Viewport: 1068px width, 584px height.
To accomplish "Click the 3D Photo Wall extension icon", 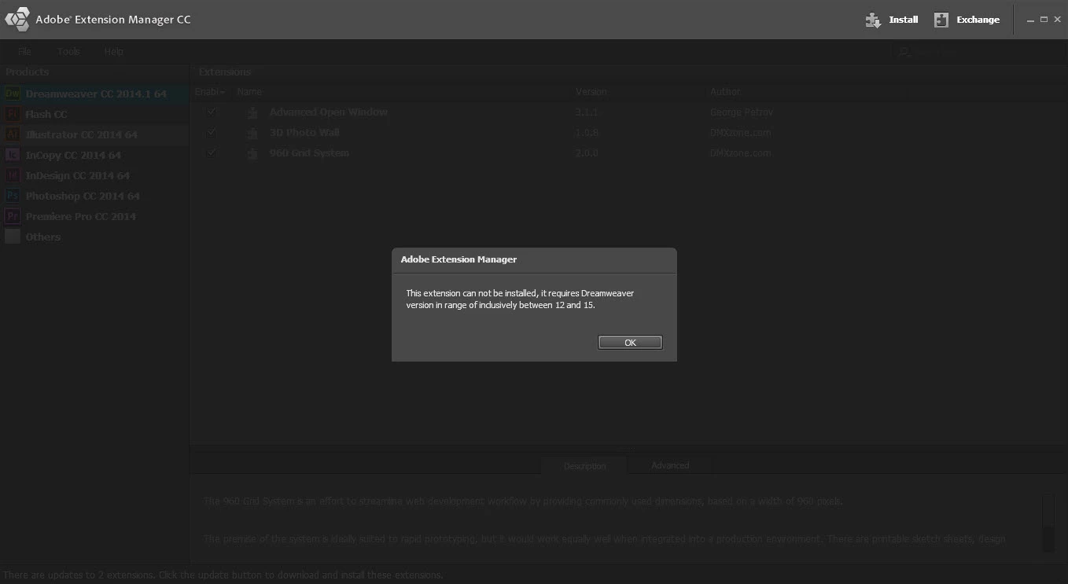I will pyautogui.click(x=252, y=133).
